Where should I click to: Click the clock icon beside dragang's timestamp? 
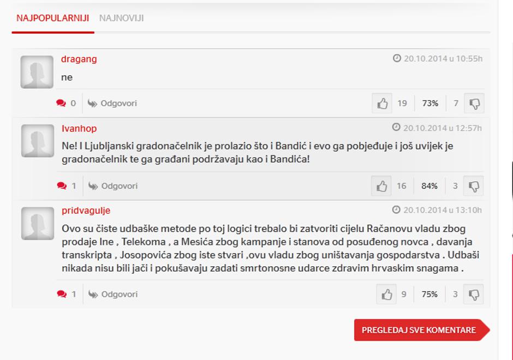(396, 58)
